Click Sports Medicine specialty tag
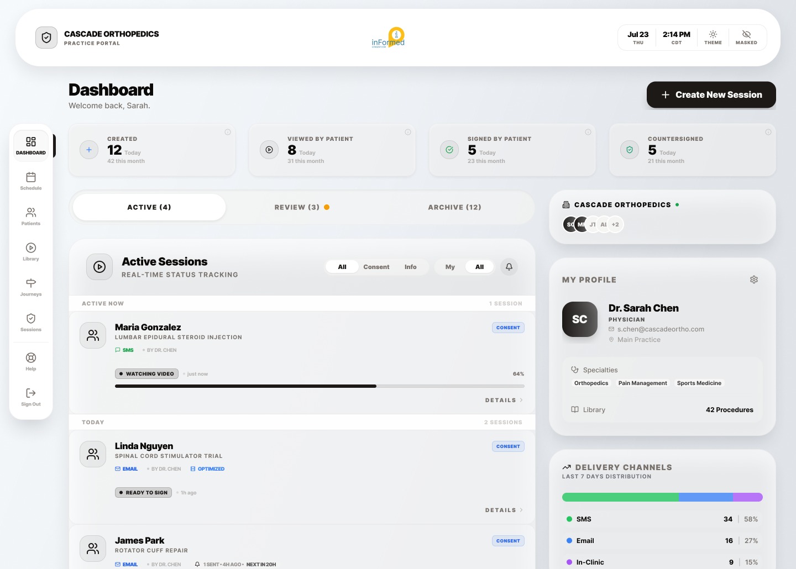The image size is (796, 569). click(699, 383)
